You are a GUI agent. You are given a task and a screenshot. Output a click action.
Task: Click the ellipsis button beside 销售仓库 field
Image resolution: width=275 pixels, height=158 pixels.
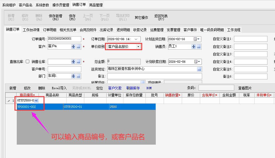(x=78, y=62)
